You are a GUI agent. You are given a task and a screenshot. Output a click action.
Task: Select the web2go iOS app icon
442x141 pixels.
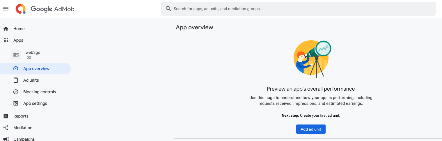point(16,55)
